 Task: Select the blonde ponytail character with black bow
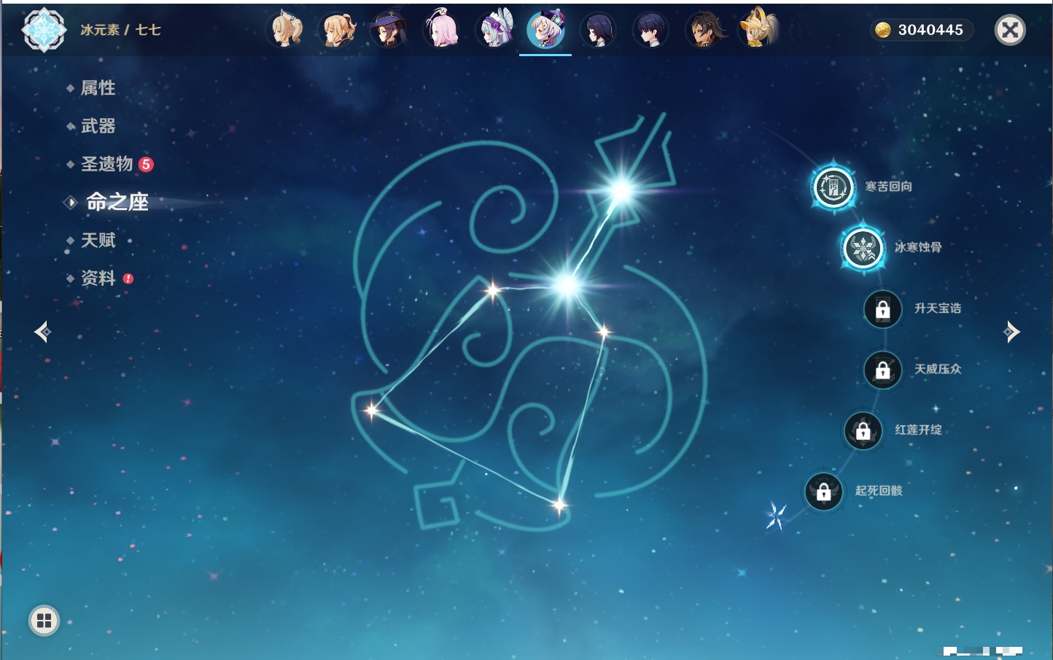pyautogui.click(x=338, y=30)
